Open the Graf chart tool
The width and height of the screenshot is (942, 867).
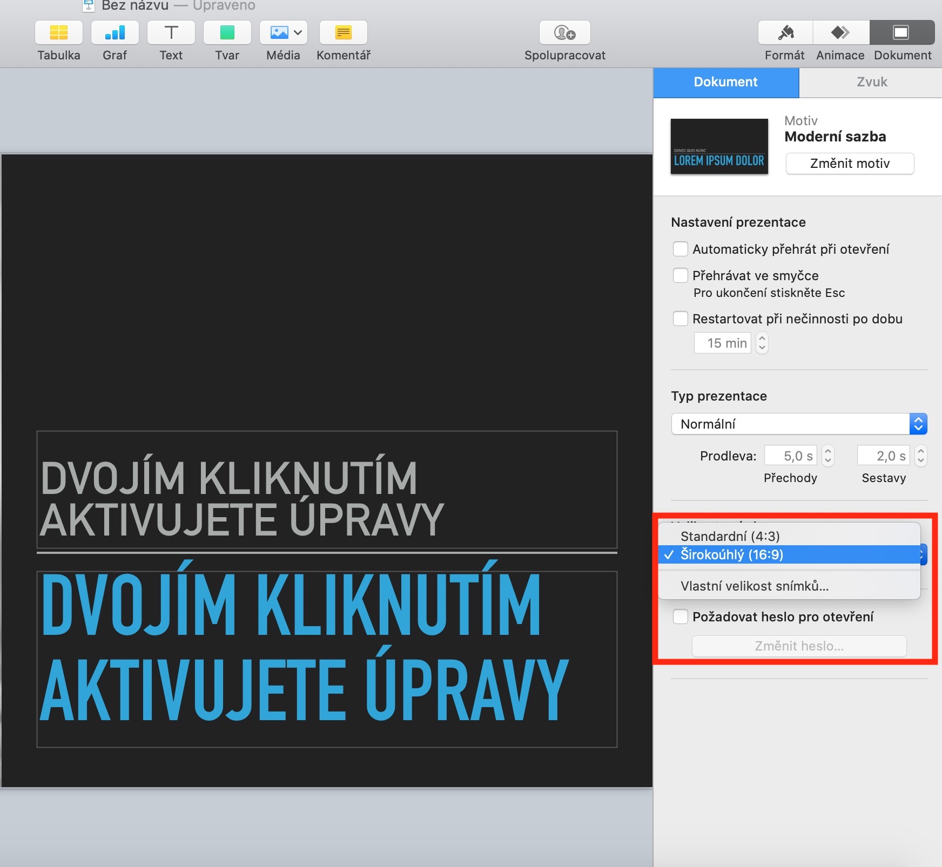pos(115,33)
